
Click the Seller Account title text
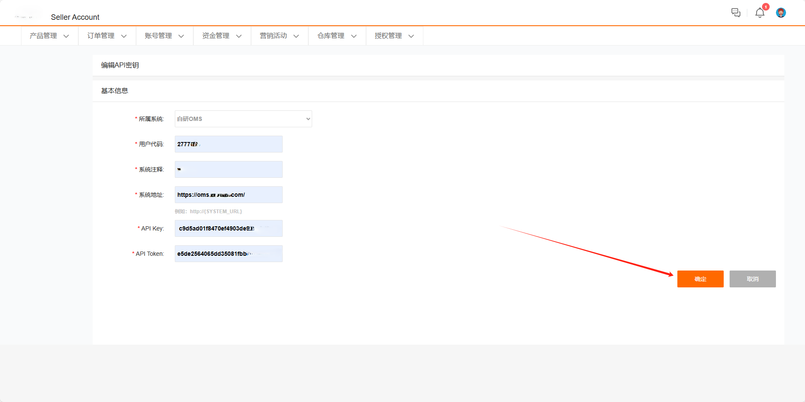75,17
